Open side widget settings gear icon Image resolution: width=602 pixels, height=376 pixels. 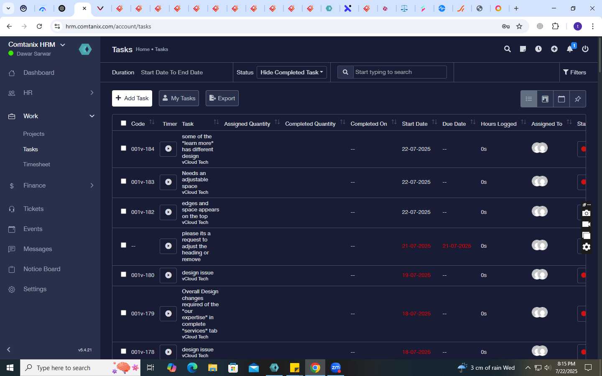coord(587,247)
